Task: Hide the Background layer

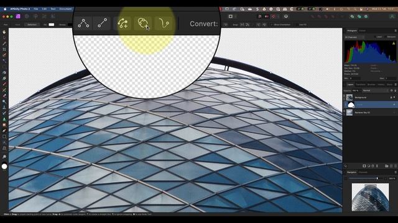Action: tap(394, 97)
